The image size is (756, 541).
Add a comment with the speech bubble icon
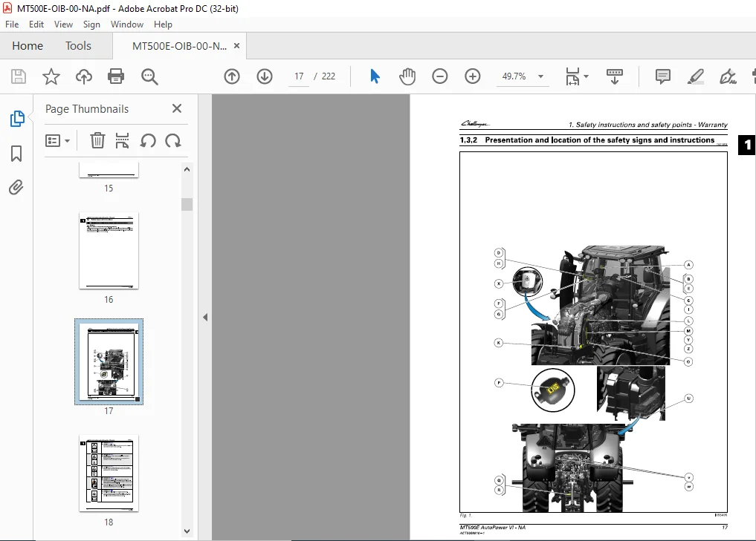(x=663, y=76)
